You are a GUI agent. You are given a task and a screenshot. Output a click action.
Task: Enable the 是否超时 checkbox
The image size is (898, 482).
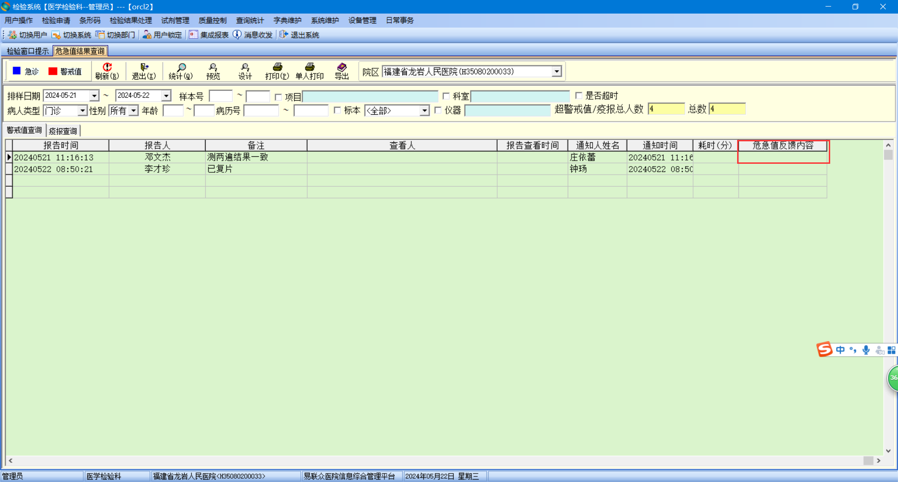click(x=579, y=95)
